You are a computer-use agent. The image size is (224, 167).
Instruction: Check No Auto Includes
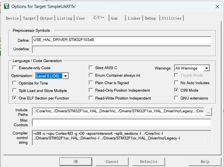[x=176, y=83]
